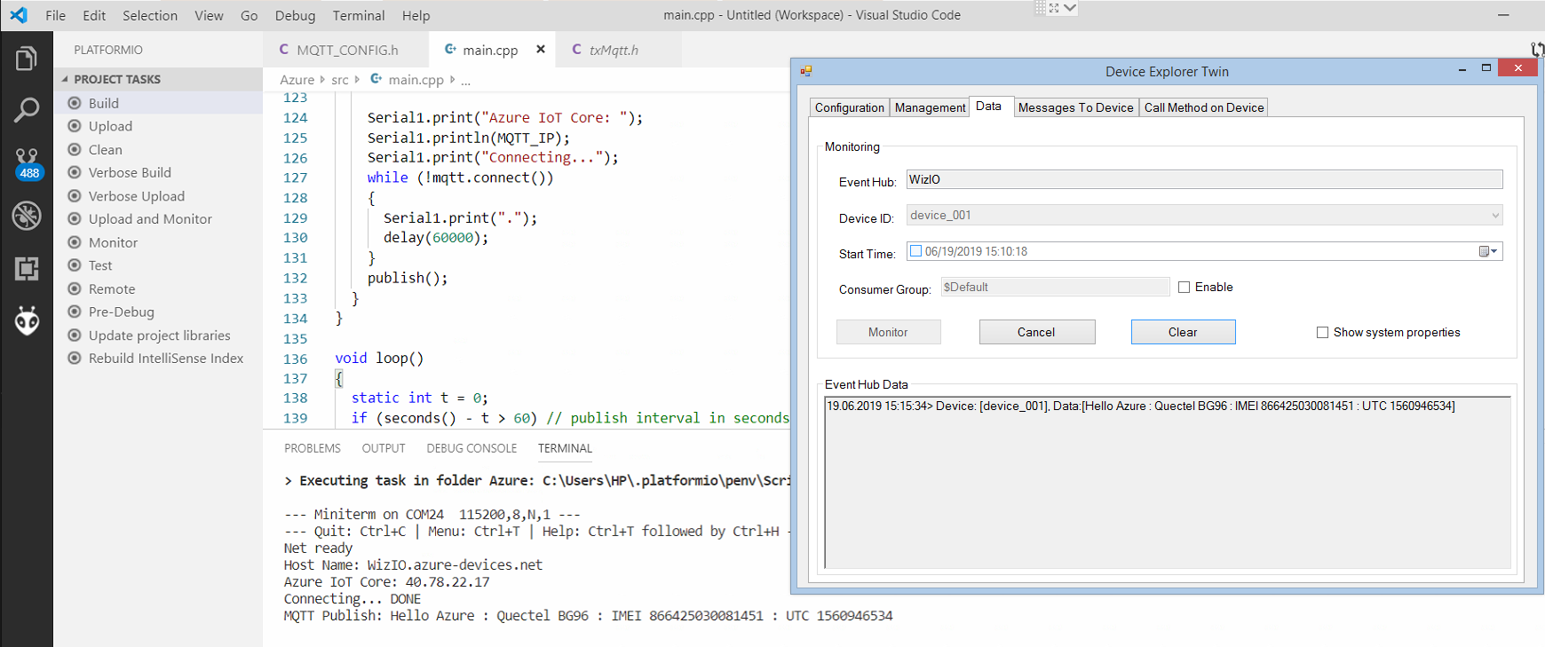Viewport: 1545px width, 647px height.
Task: Collapse the PROJECT TASKS section
Action: [65, 79]
